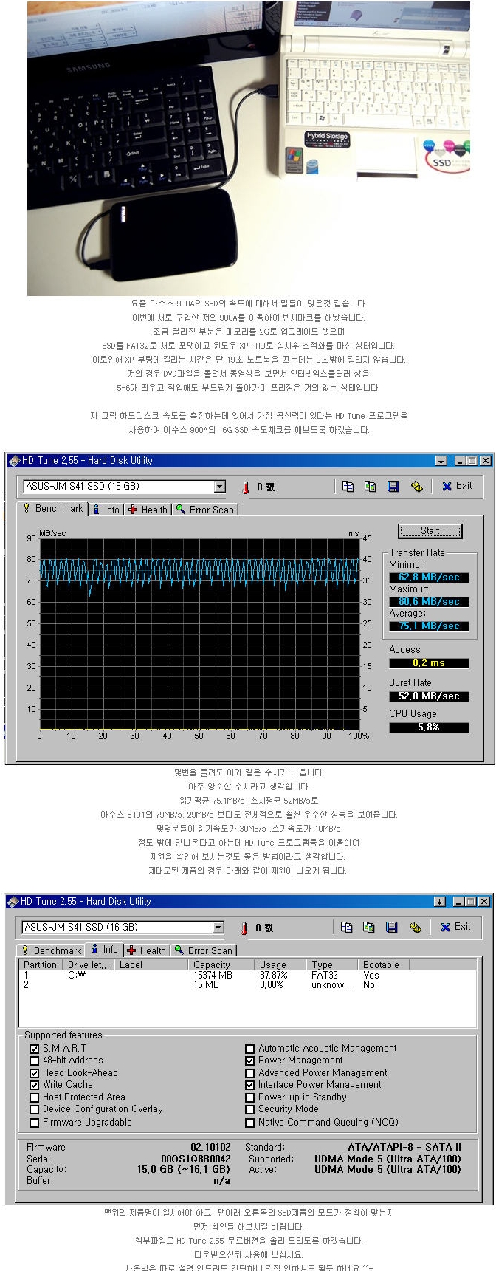This screenshot has height=1271, width=496.
Task: Click copy-screenshot icon in lower window toolbar
Action: pyautogui.click(x=369, y=927)
